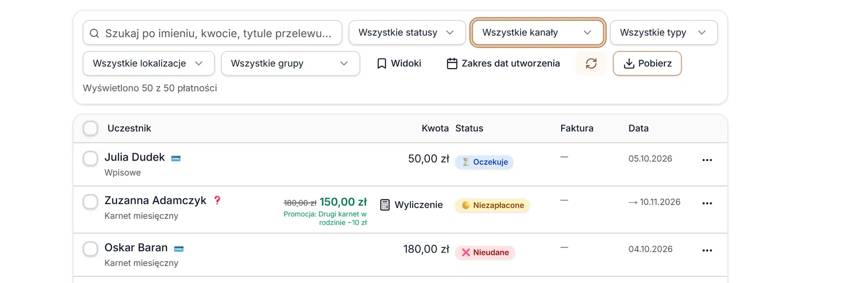The width and height of the screenshot is (858, 283).
Task: Open the three-dot menu for Zuzanna Adamczyk
Action: [707, 203]
